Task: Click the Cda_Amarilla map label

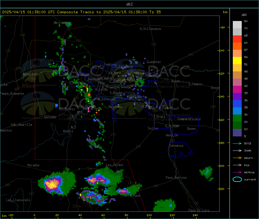Action: point(22,125)
